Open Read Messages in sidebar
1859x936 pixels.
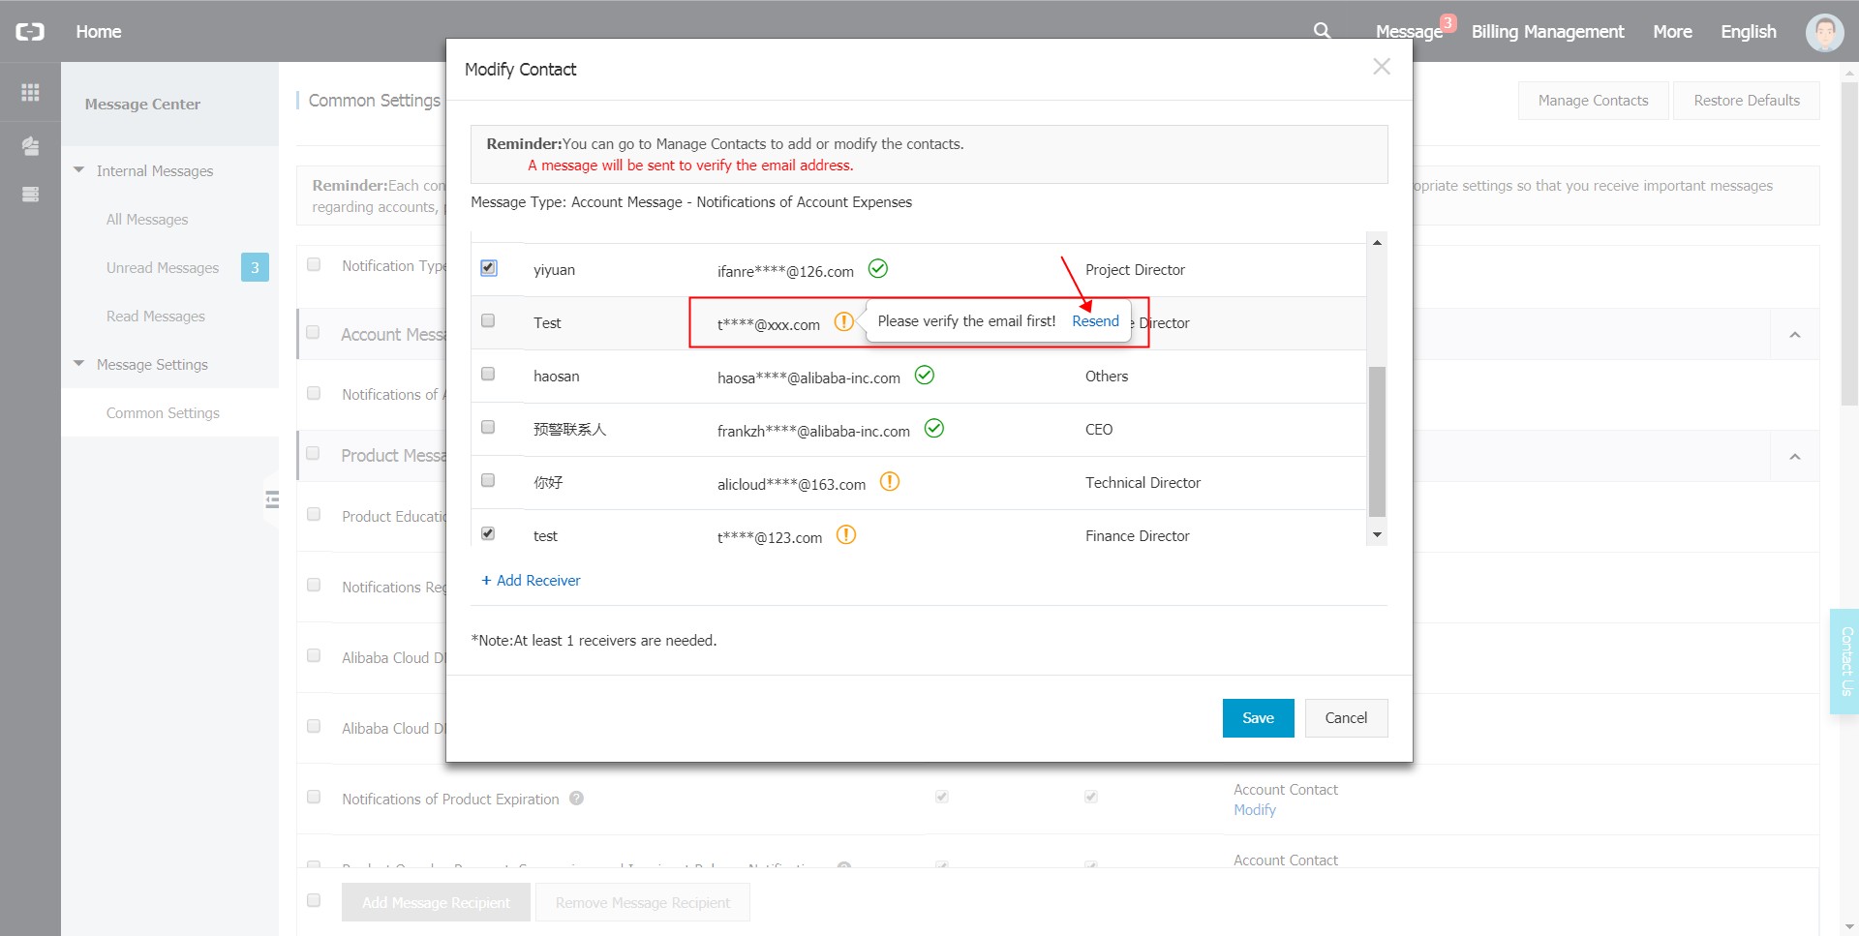156,316
